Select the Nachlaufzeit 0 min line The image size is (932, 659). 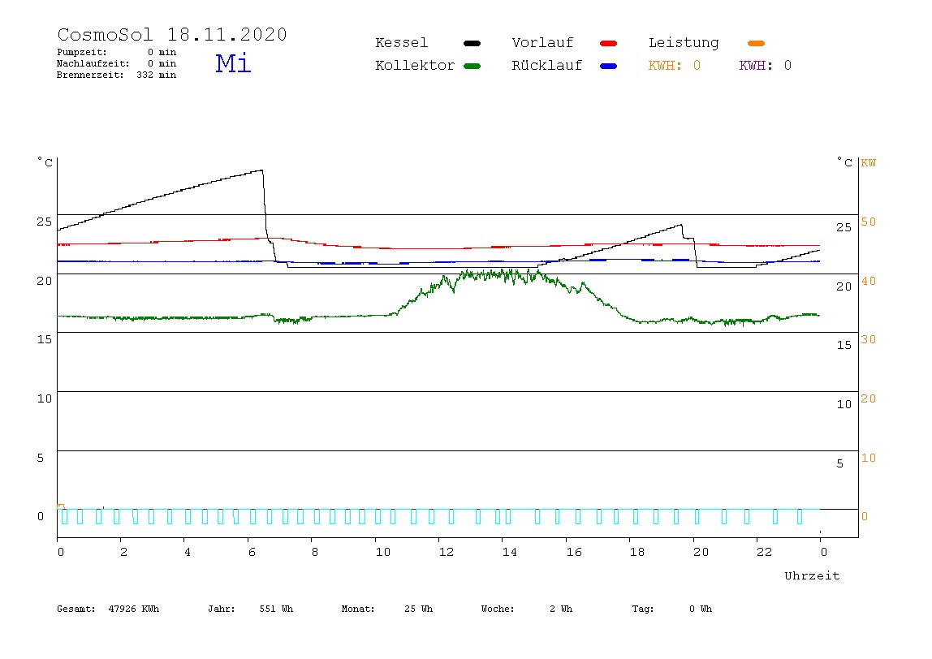tap(117, 63)
